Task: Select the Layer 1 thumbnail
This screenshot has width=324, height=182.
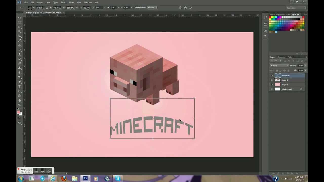Action: [x=278, y=85]
